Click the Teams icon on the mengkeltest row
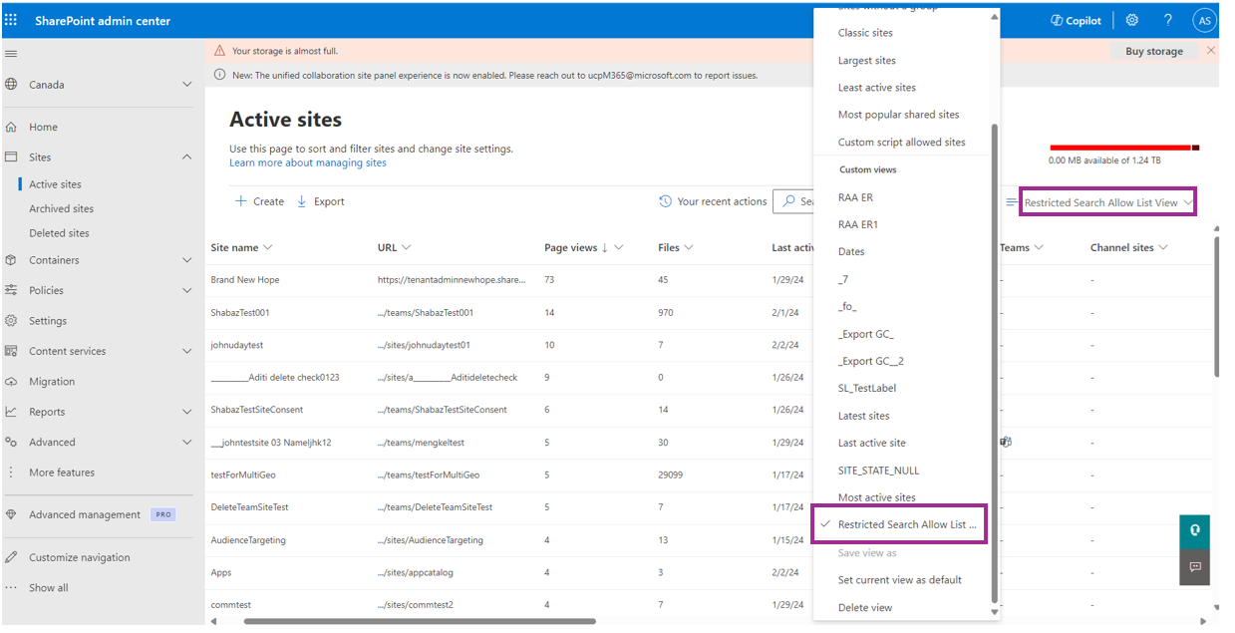This screenshot has height=633, width=1235. click(x=1005, y=442)
